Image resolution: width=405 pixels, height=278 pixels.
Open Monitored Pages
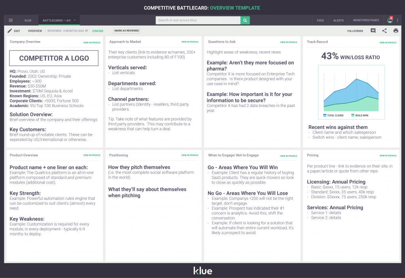click(366, 20)
